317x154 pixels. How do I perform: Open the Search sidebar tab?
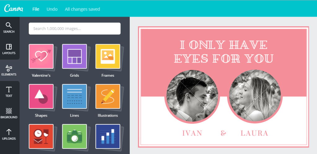(x=9, y=28)
